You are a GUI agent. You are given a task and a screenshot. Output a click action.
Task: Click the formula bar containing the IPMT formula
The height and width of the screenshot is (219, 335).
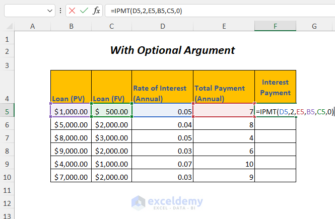220,11
